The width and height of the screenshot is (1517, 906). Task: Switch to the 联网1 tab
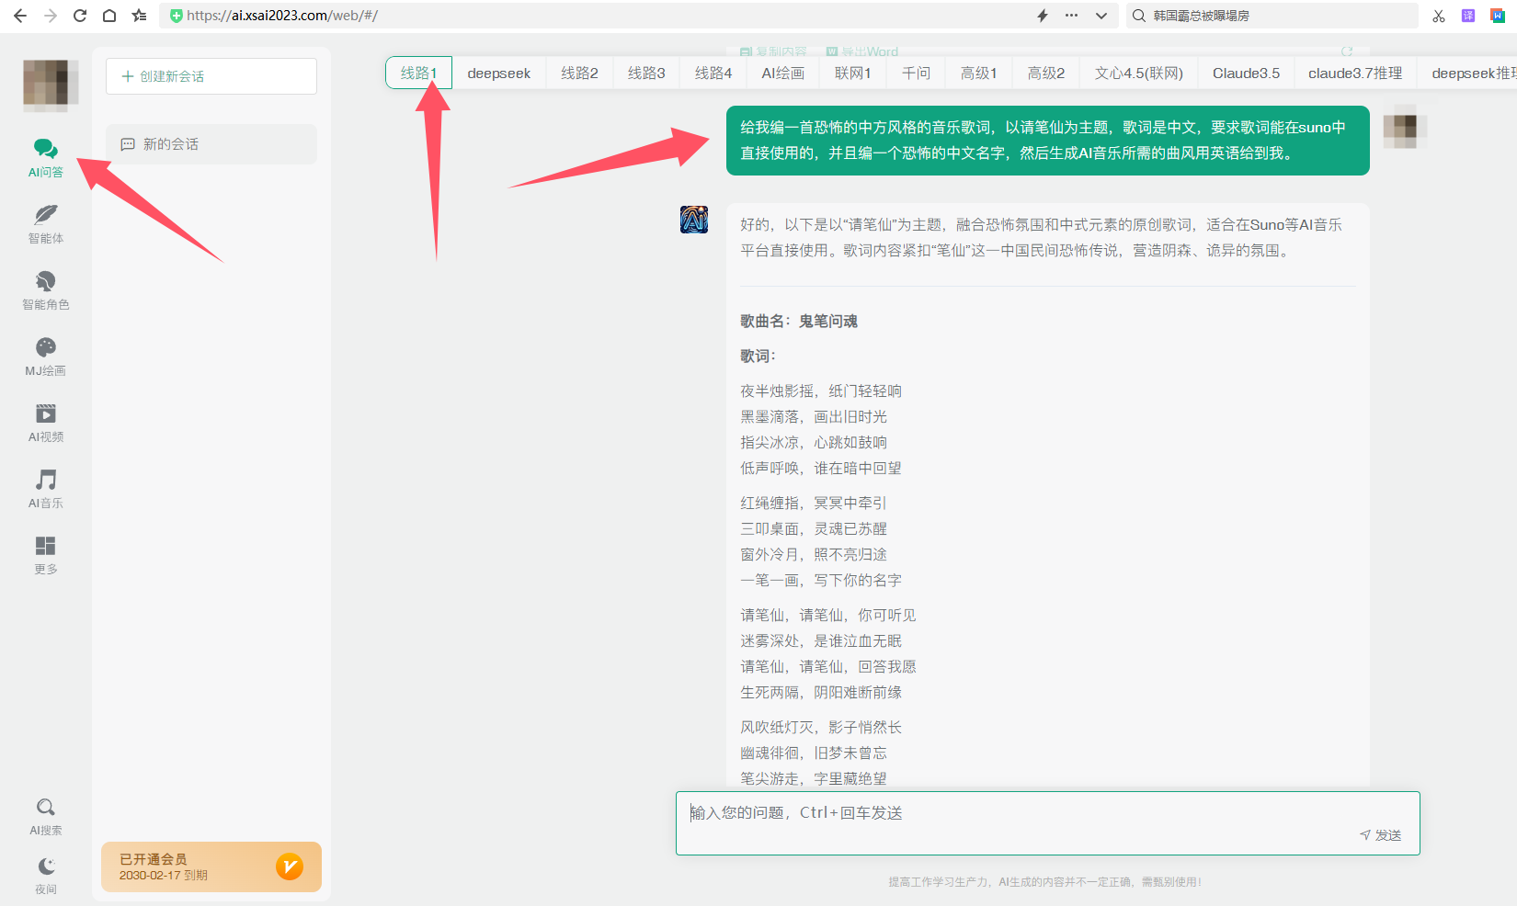point(853,73)
